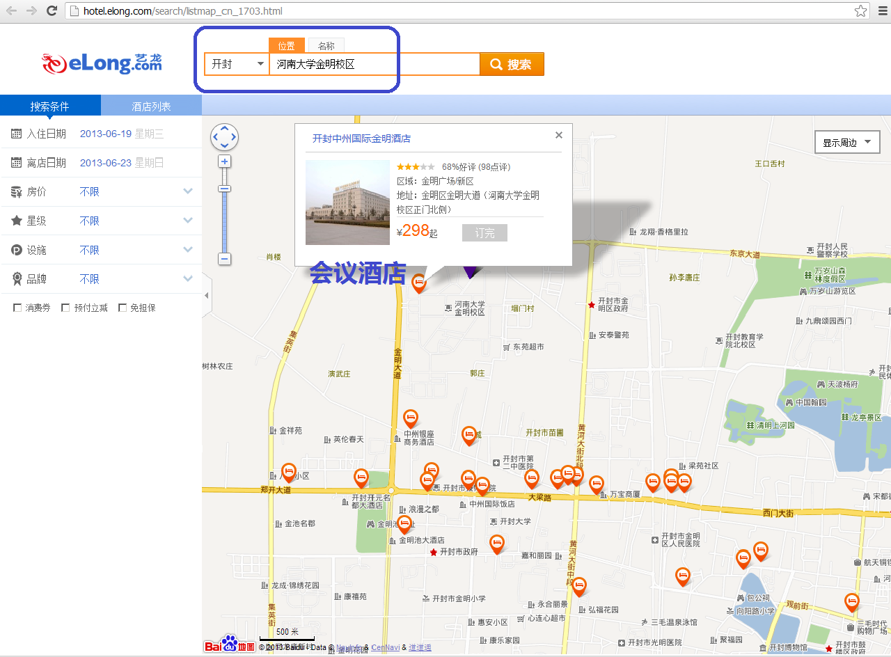Click the orange 搜索 button

(x=512, y=64)
